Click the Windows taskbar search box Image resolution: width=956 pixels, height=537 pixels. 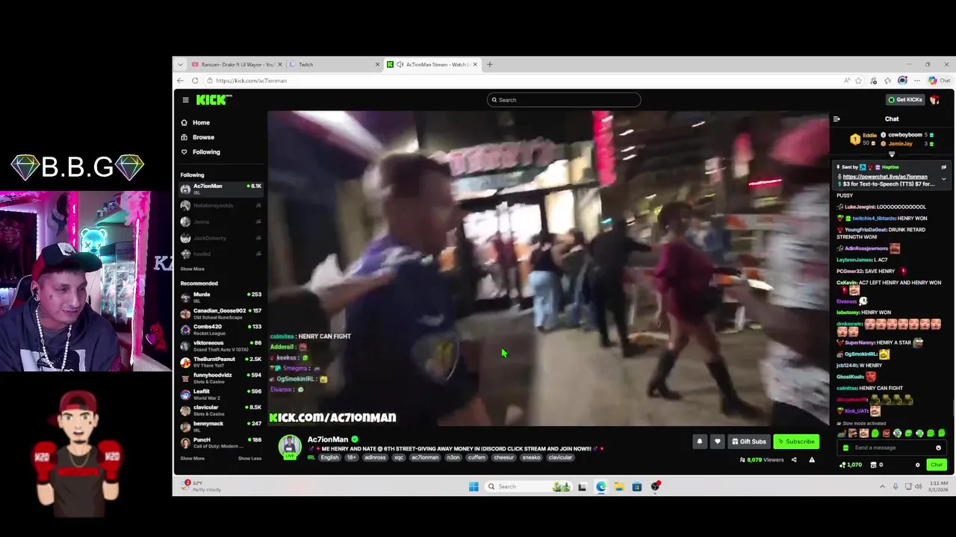click(529, 486)
